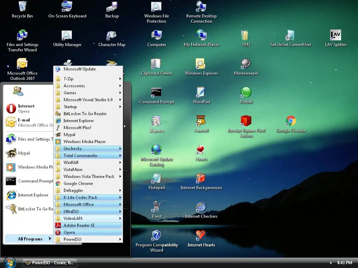358x268 pixels.
Task: Launch Pinball desktop icon
Action: pyautogui.click(x=246, y=96)
